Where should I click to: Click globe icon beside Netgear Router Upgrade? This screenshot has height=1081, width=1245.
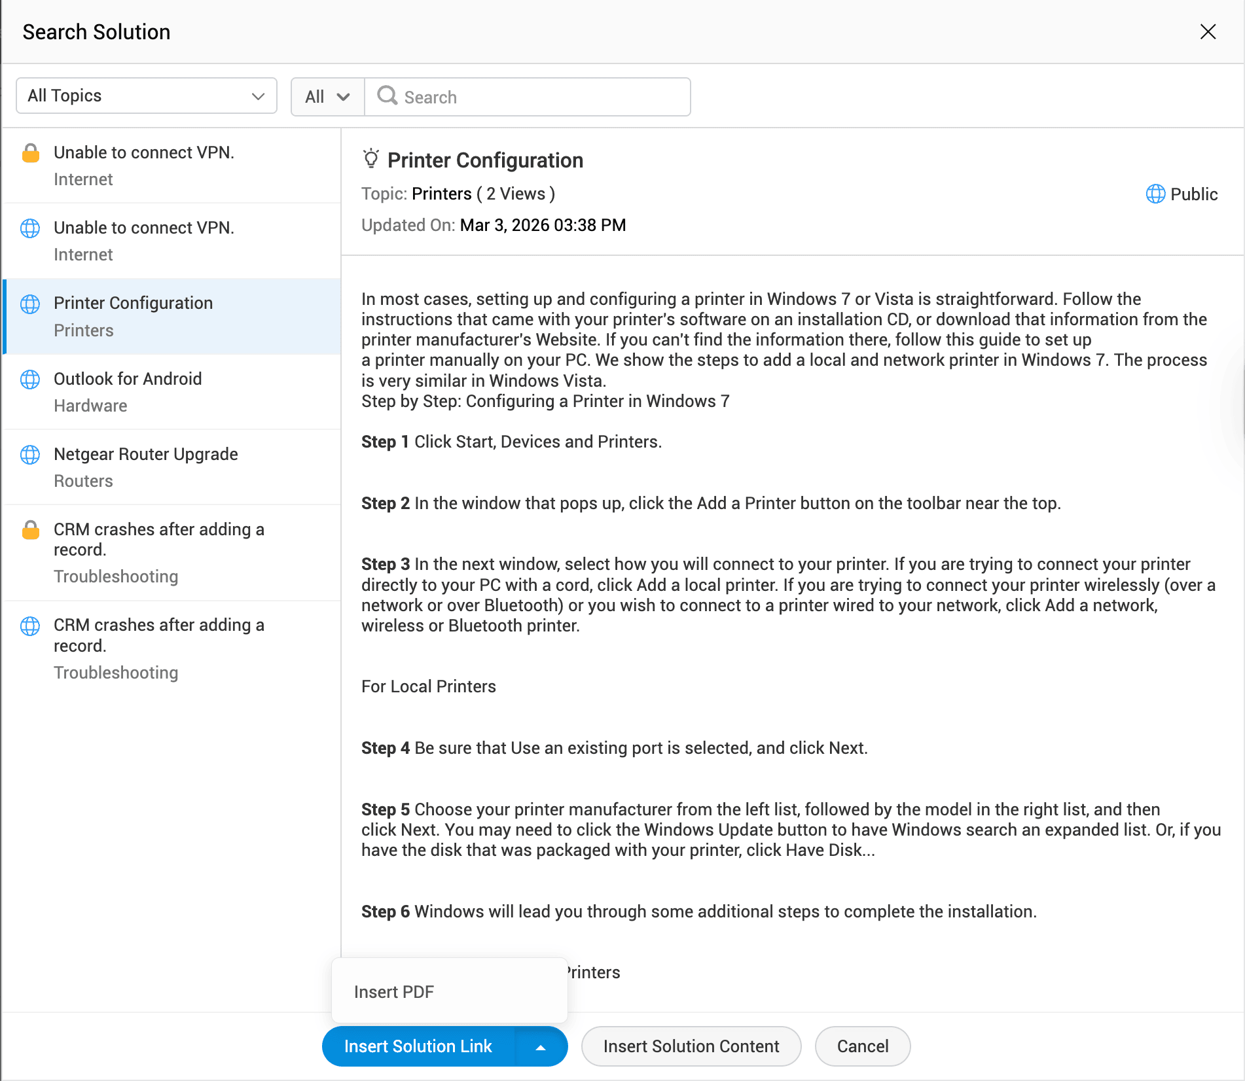coord(30,455)
